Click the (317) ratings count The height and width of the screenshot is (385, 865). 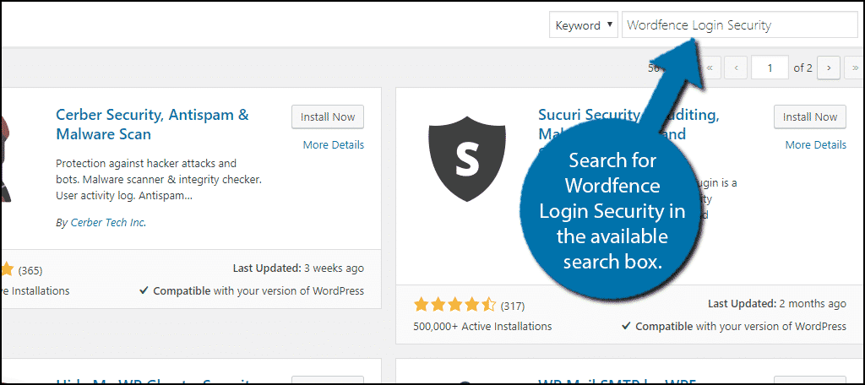[513, 306]
